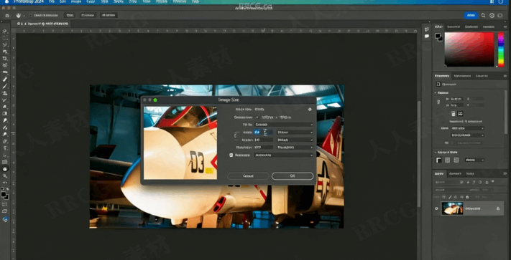This screenshot has width=511, height=260.
Task: Switch to the Swatches tab
Action: pos(454,27)
